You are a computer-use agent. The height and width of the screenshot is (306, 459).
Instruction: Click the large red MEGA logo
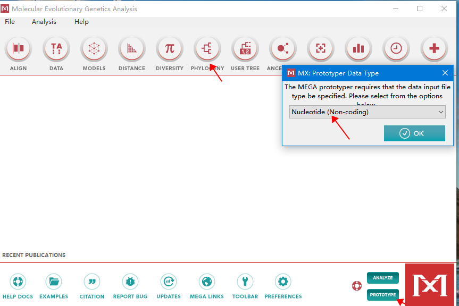tap(429, 285)
